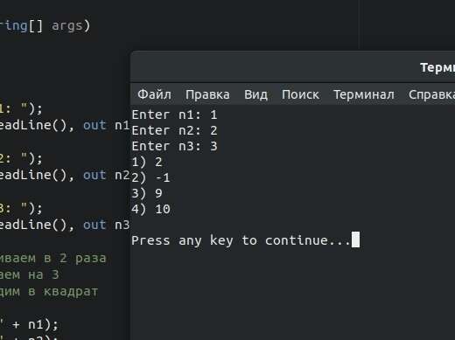455x340 pixels.
Task: Click the 'Enter n1: 1' terminal line
Action: 174,114
